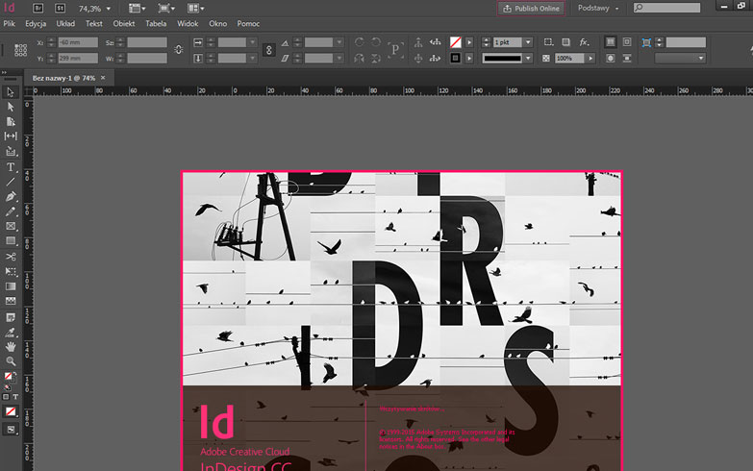This screenshot has height=471, width=753.
Task: Select the Rectangle tool
Action: (10, 241)
